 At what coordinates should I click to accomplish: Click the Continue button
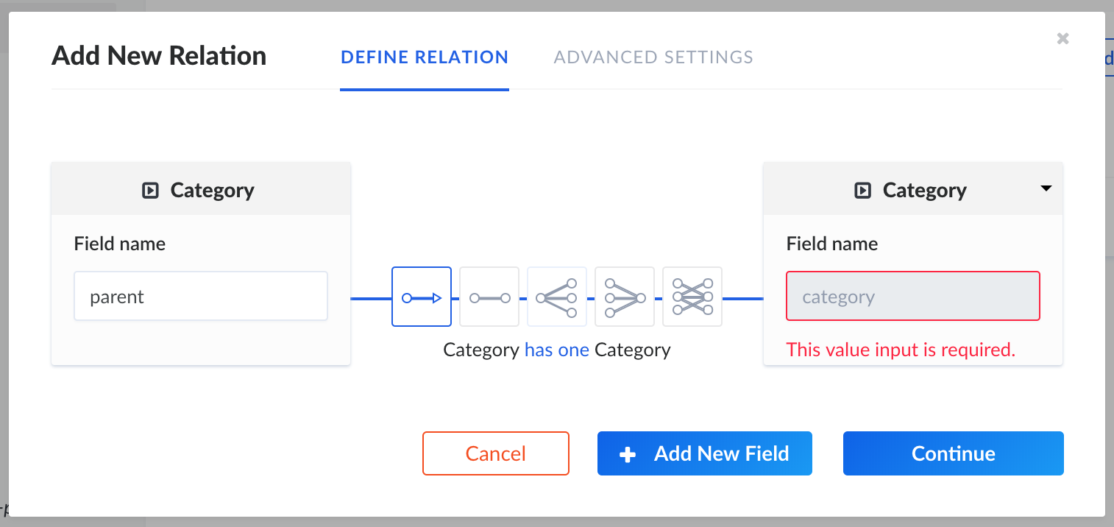point(953,453)
